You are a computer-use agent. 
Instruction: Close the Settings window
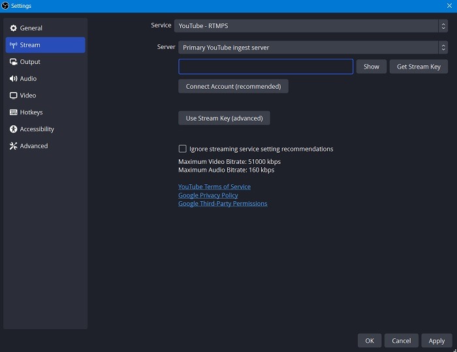coord(449,5)
